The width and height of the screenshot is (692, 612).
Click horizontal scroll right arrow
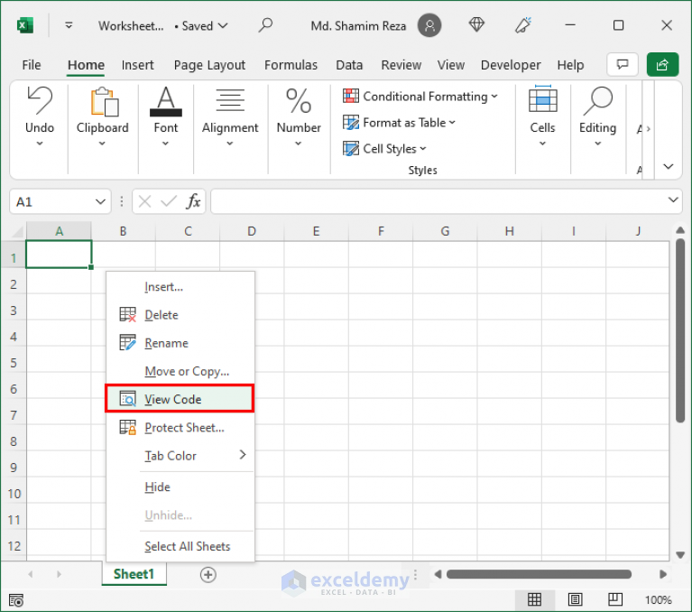pyautogui.click(x=662, y=574)
